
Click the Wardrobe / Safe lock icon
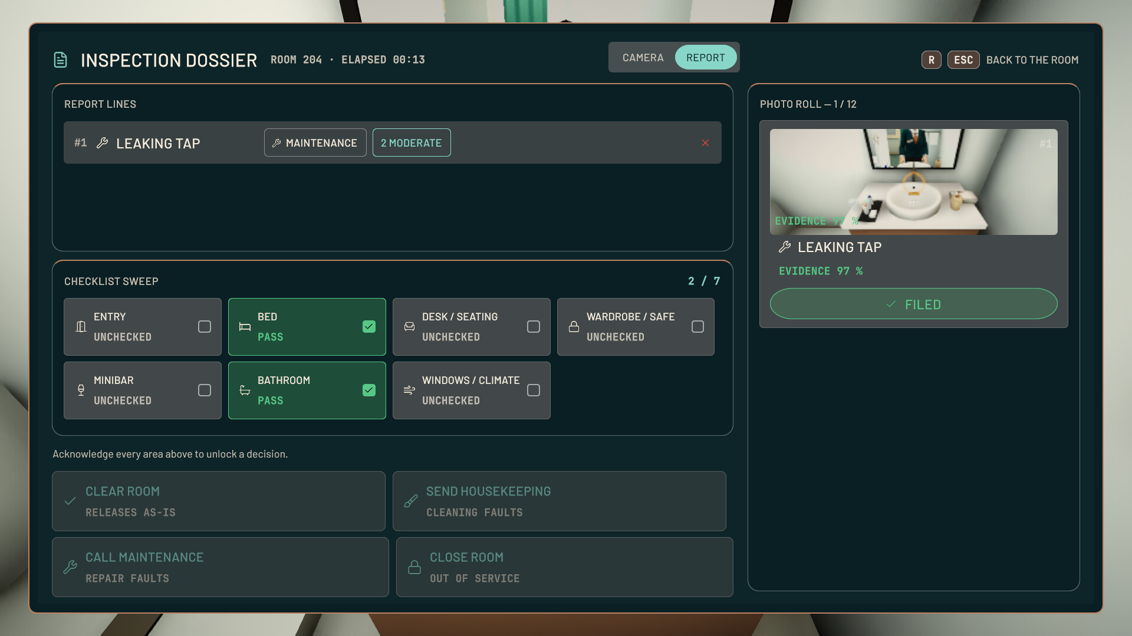click(574, 327)
